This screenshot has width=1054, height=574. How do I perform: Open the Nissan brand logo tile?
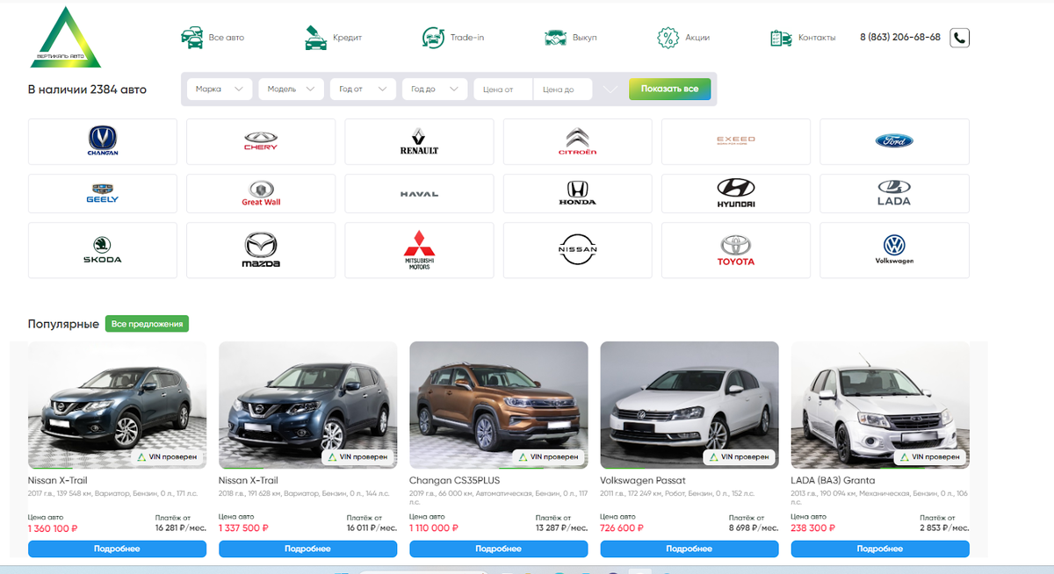pyautogui.click(x=577, y=250)
